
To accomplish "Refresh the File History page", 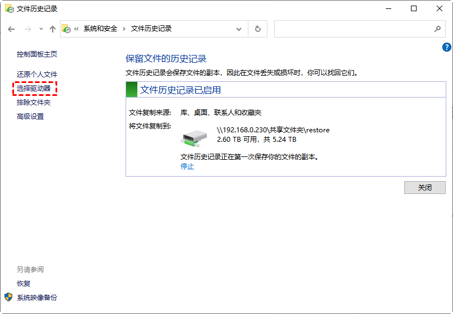I will pos(258,29).
